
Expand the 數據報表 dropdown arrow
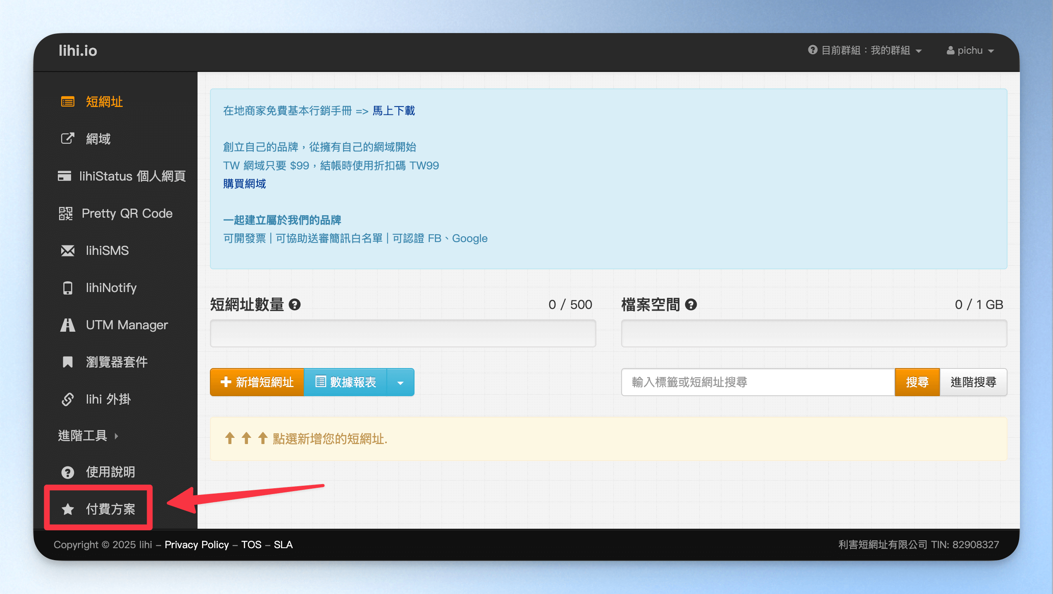(x=400, y=383)
